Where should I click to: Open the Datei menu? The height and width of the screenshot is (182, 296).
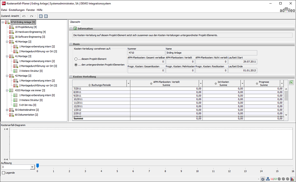point(4,10)
